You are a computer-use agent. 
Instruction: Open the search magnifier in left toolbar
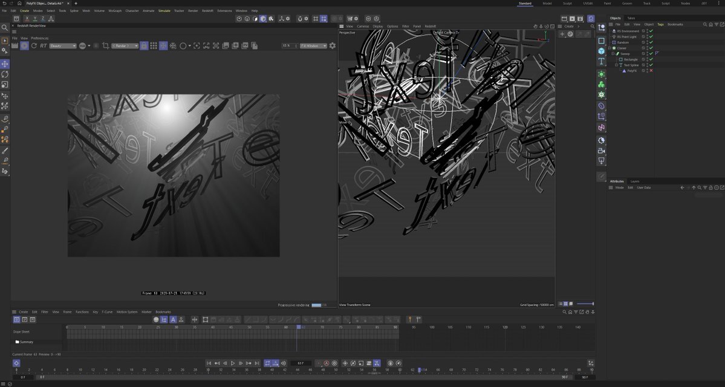point(5,28)
